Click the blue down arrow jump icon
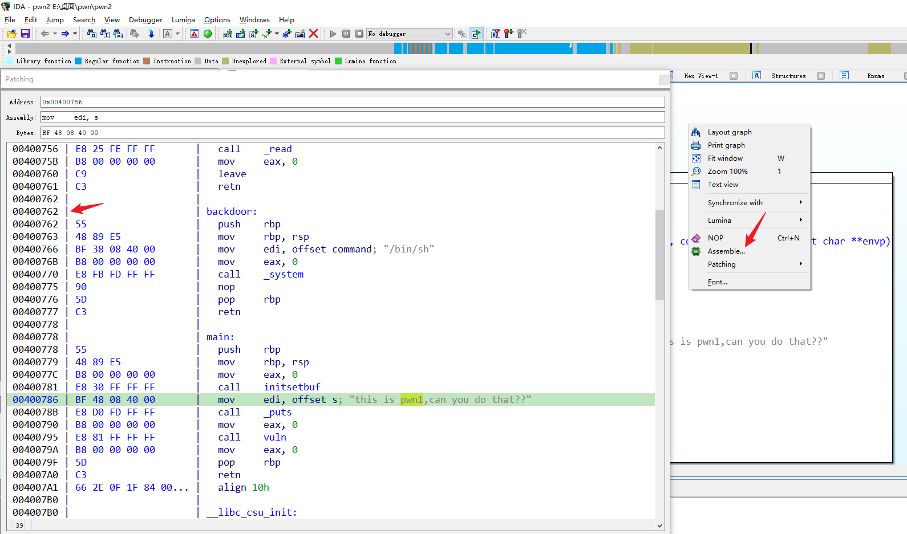The height and width of the screenshot is (534, 907). click(151, 34)
